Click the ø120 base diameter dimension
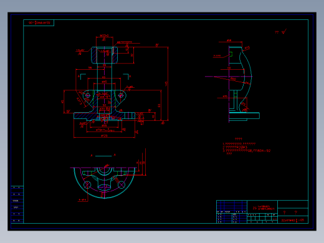The image size is (324, 243). [104, 136]
